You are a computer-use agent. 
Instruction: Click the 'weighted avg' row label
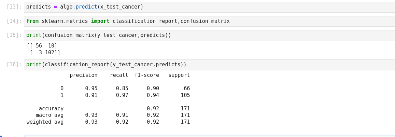pyautogui.click(x=45, y=122)
